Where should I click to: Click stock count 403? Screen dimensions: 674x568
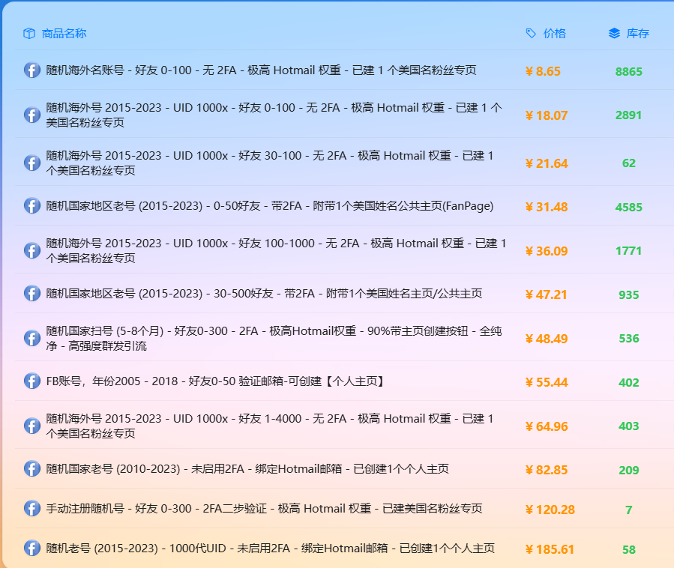coord(629,426)
